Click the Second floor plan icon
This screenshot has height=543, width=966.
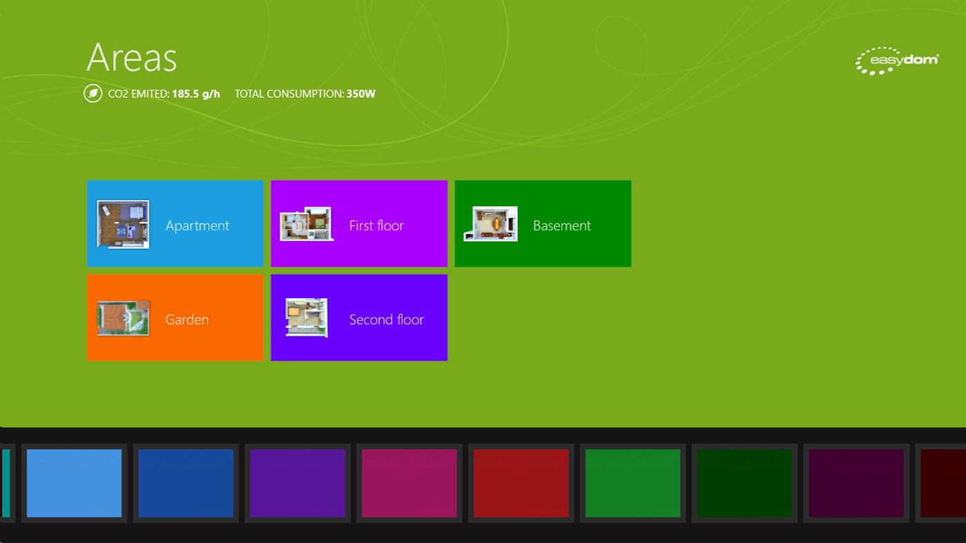point(307,317)
